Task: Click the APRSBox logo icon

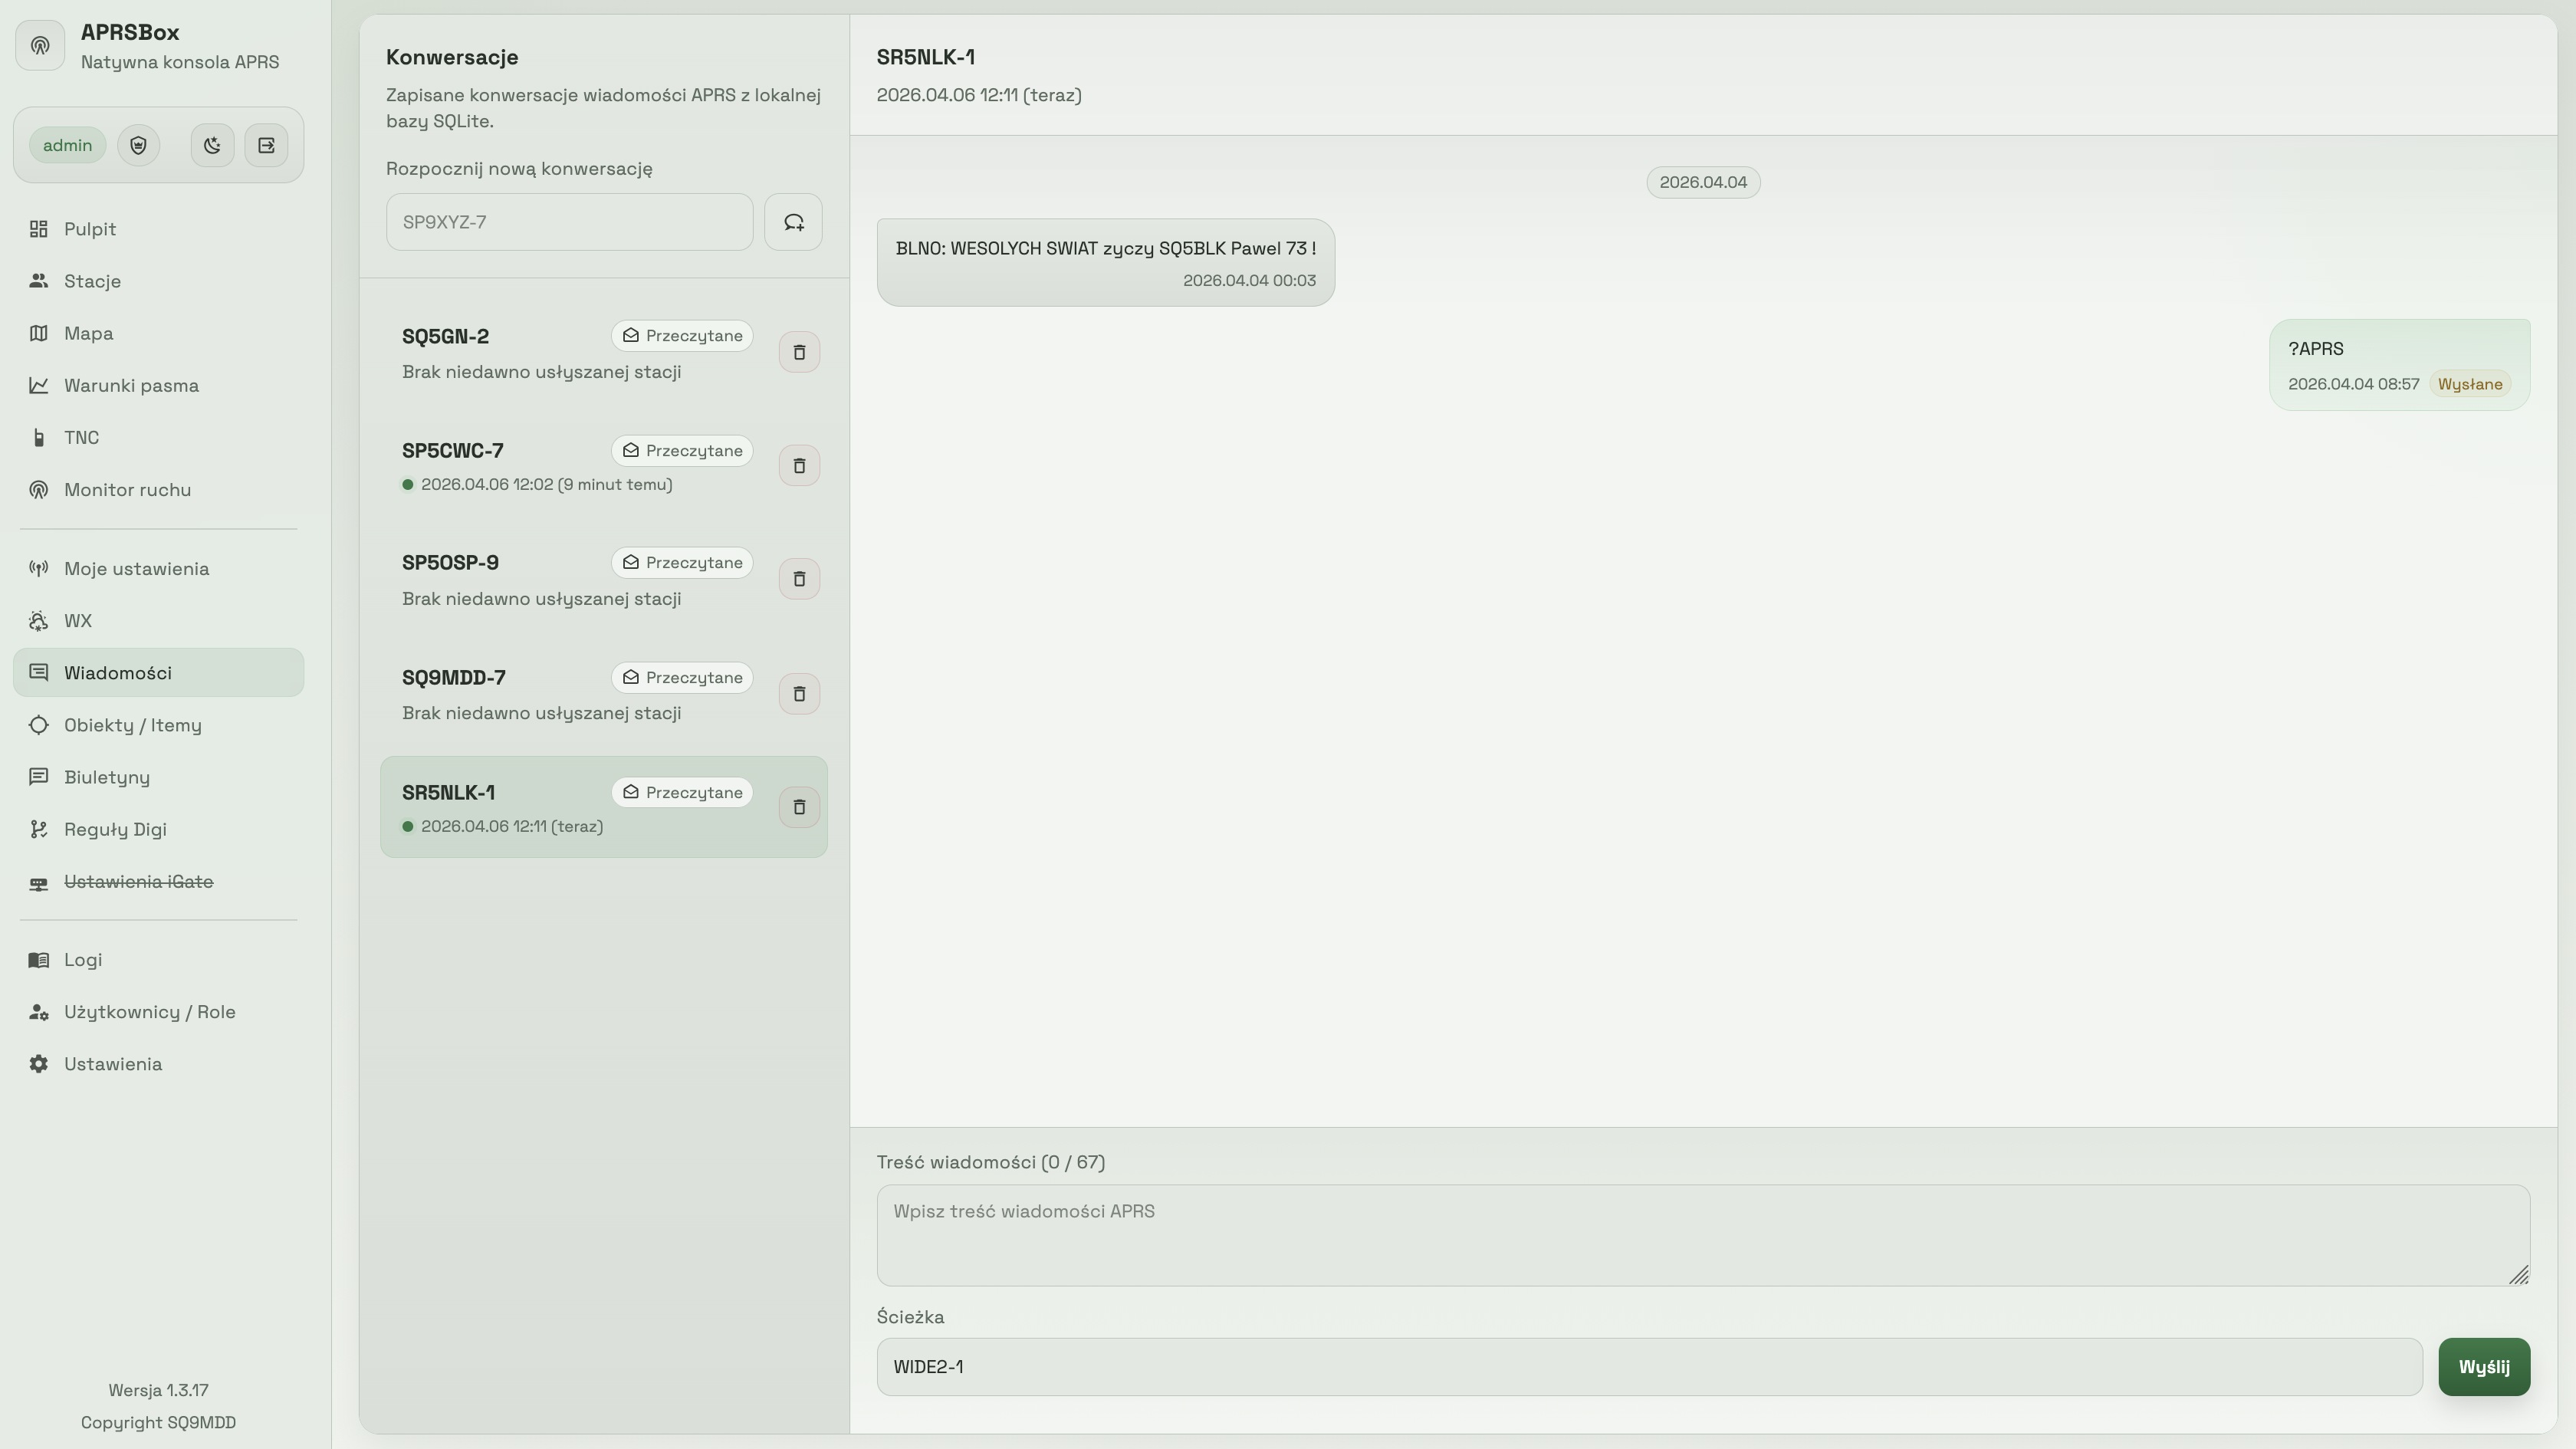Action: (x=40, y=46)
